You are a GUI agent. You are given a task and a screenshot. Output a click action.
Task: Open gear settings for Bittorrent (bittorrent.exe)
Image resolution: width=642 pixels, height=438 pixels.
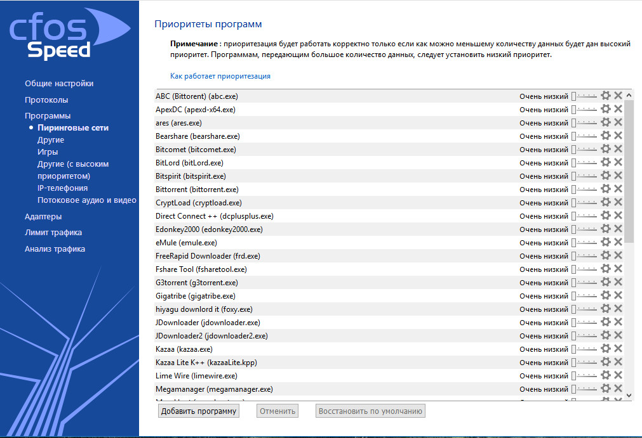(x=606, y=189)
